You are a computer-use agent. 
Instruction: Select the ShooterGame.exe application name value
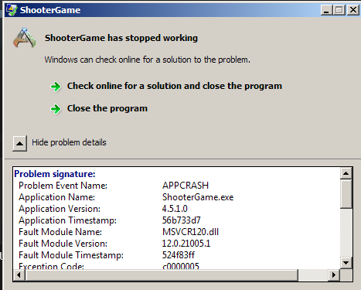[198, 197]
